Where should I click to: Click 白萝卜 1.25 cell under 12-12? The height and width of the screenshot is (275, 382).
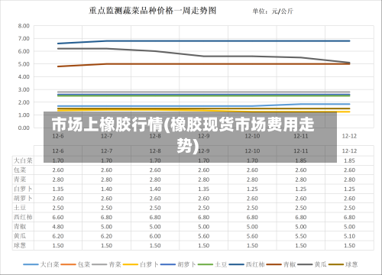[x=349, y=189]
